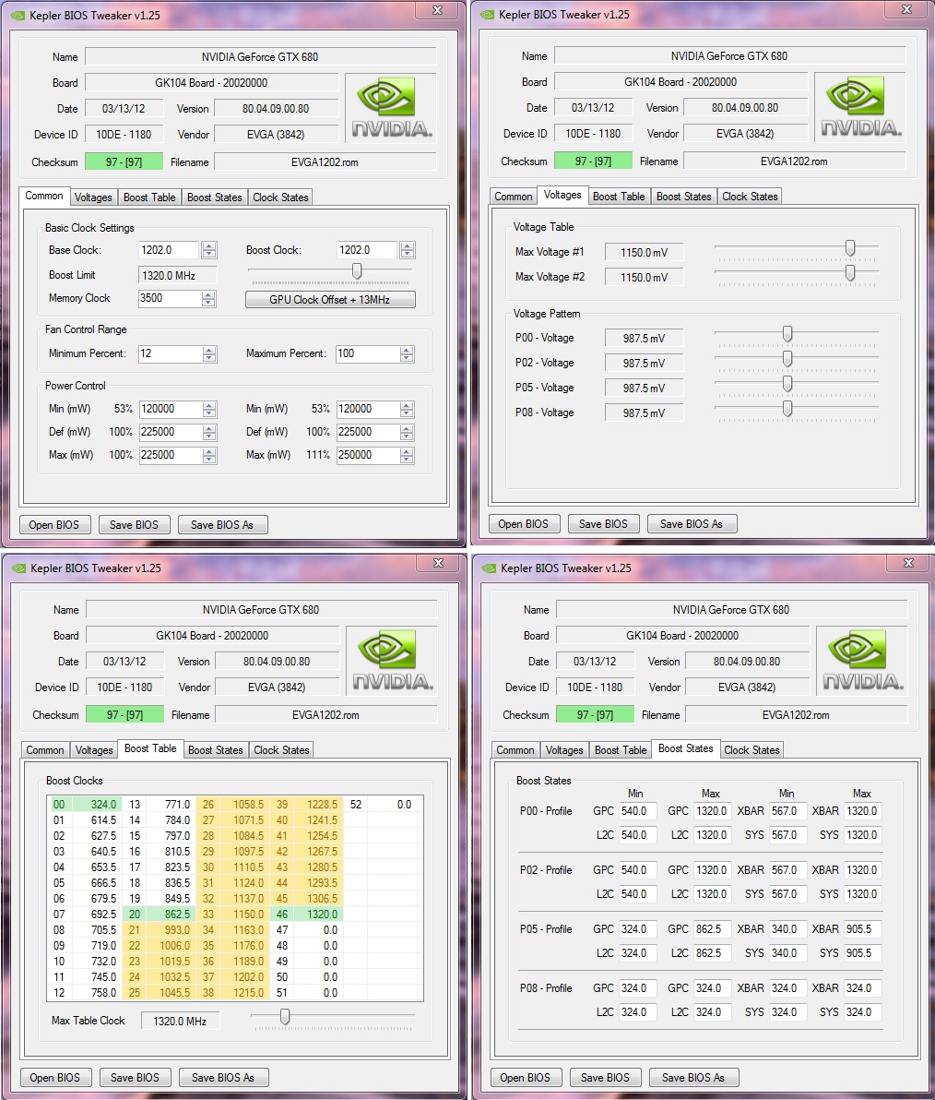This screenshot has width=935, height=1100.
Task: Click boost table entry 52 with 0.0
Action: [x=381, y=805]
